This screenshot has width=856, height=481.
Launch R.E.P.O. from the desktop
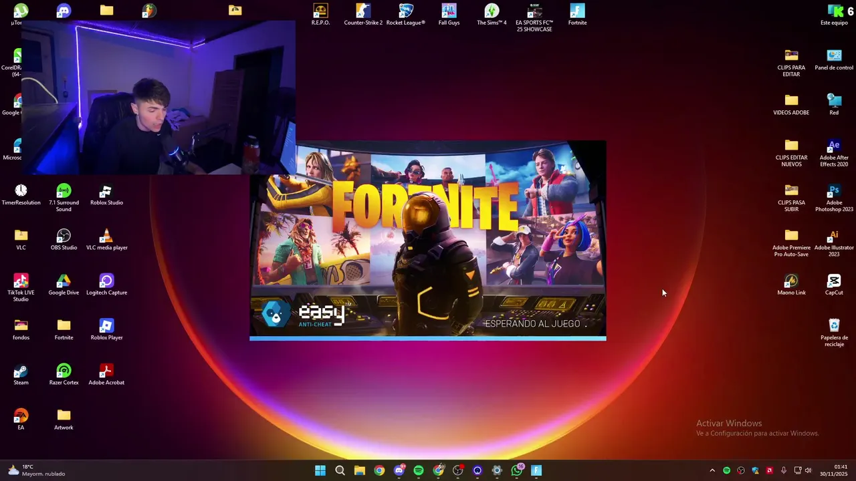320,14
